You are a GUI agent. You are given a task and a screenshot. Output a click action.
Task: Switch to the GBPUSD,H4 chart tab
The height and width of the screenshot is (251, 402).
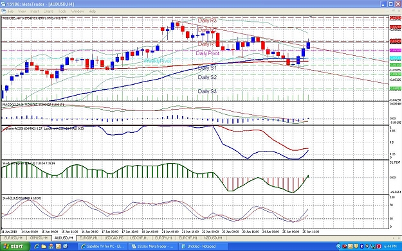39,238
